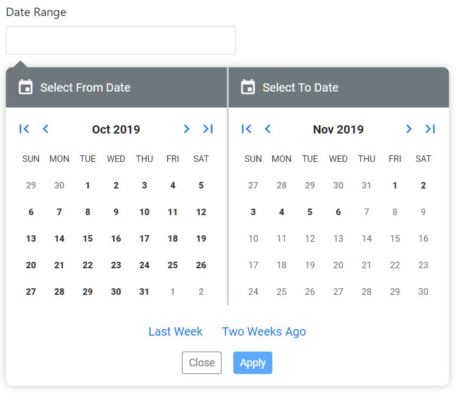Select October 15 in From calendar
Viewport: 459px width, 400px height.
pos(87,239)
